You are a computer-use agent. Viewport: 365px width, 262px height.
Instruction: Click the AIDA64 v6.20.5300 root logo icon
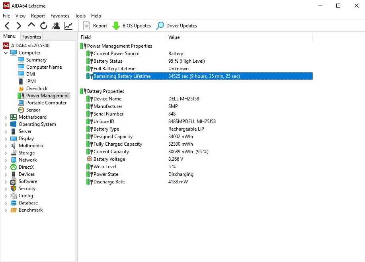click(x=6, y=46)
